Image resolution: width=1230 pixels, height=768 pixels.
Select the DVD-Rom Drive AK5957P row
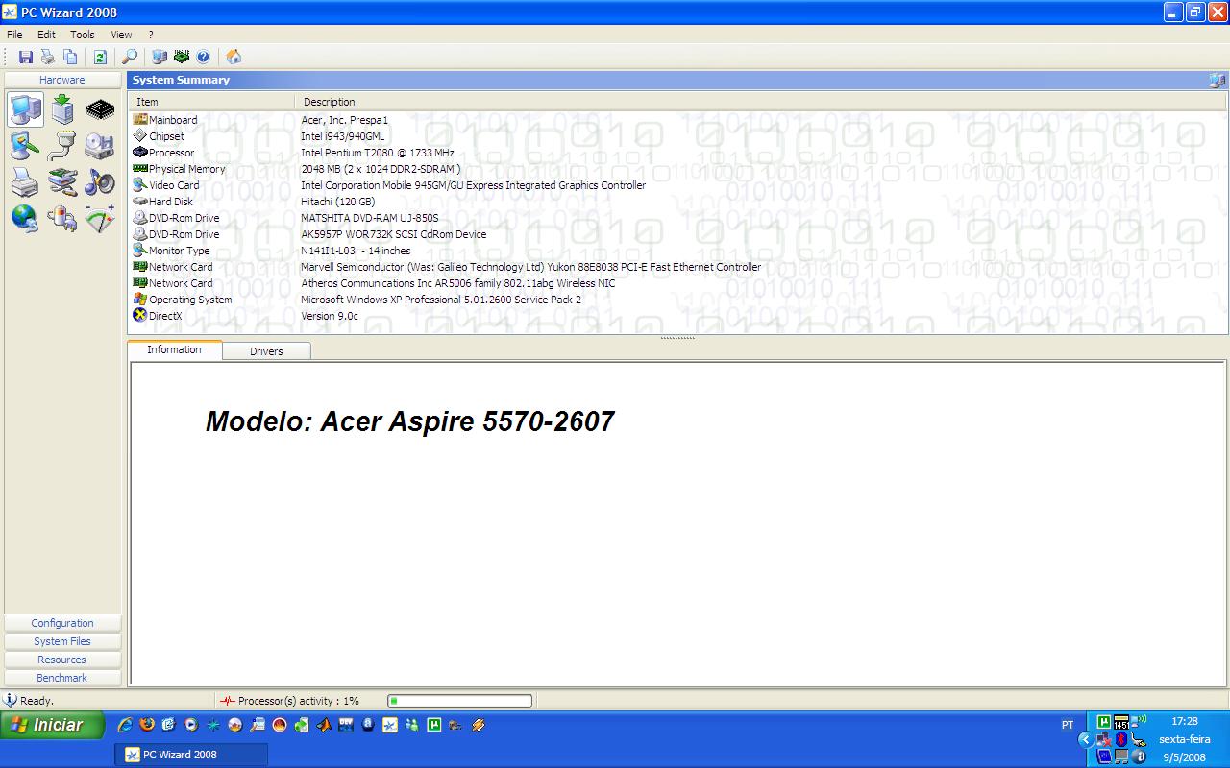tap(677, 234)
